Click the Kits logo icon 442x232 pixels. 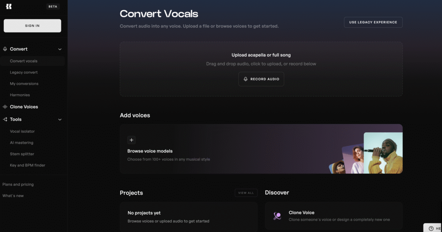pos(9,6)
